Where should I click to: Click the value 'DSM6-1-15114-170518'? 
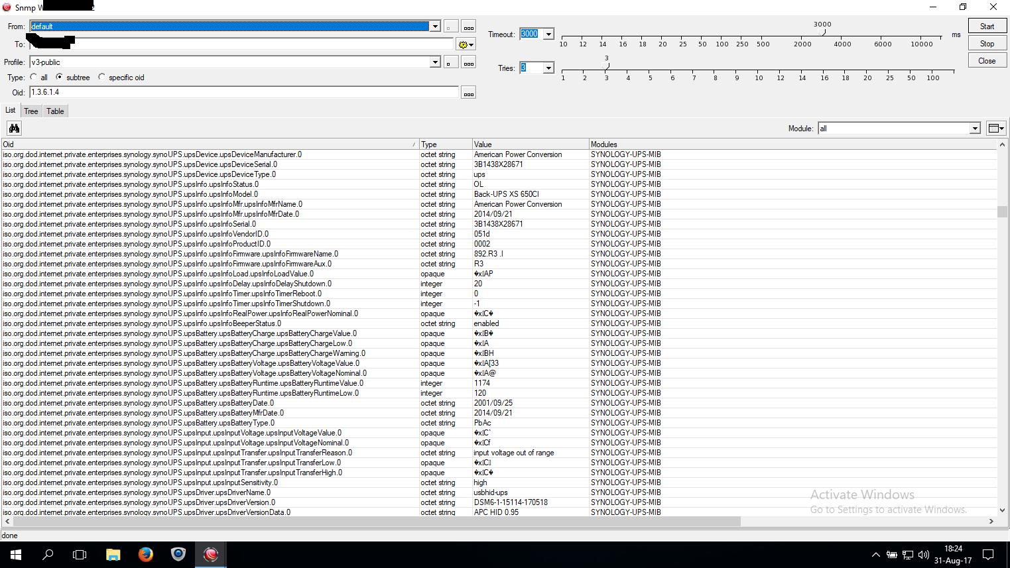(511, 502)
